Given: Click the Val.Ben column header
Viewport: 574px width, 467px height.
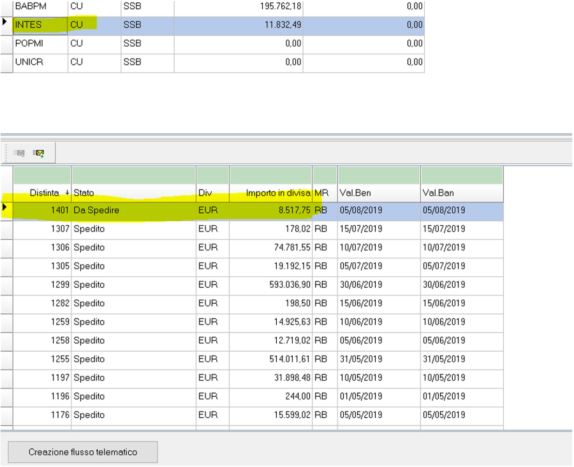Looking at the screenshot, I should (378, 193).
